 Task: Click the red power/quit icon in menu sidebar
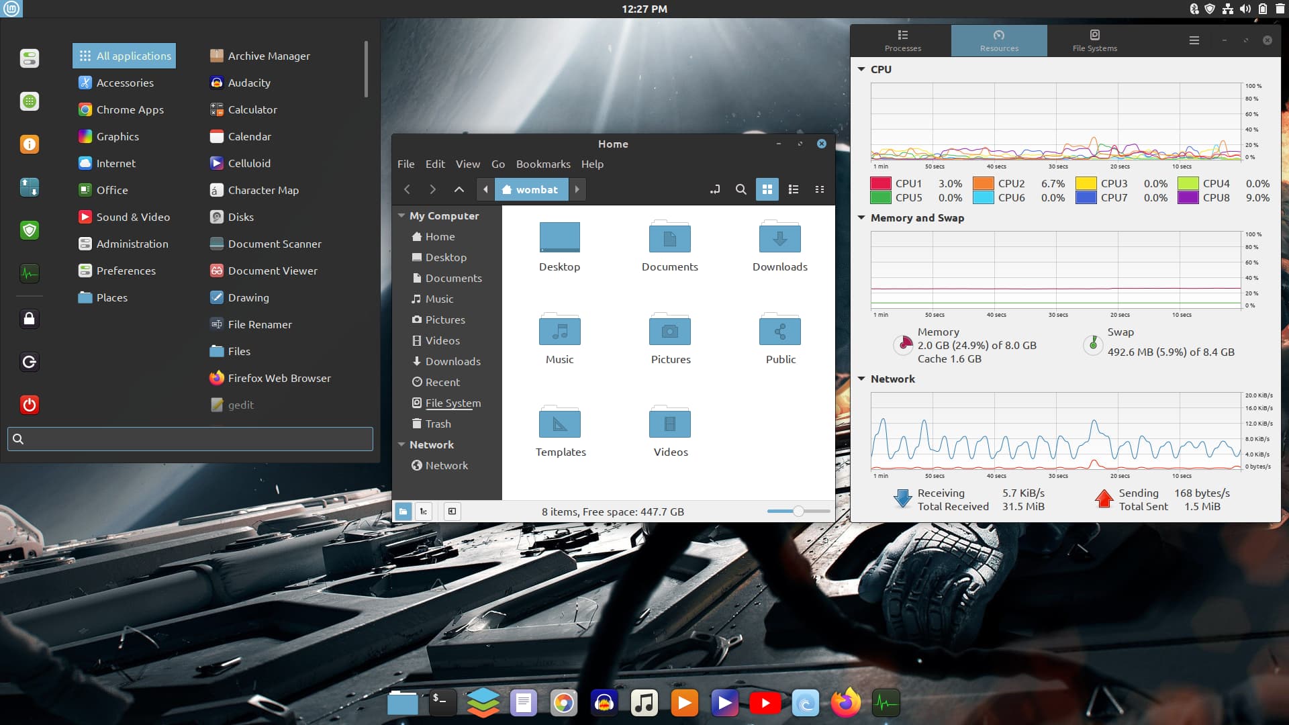point(29,405)
